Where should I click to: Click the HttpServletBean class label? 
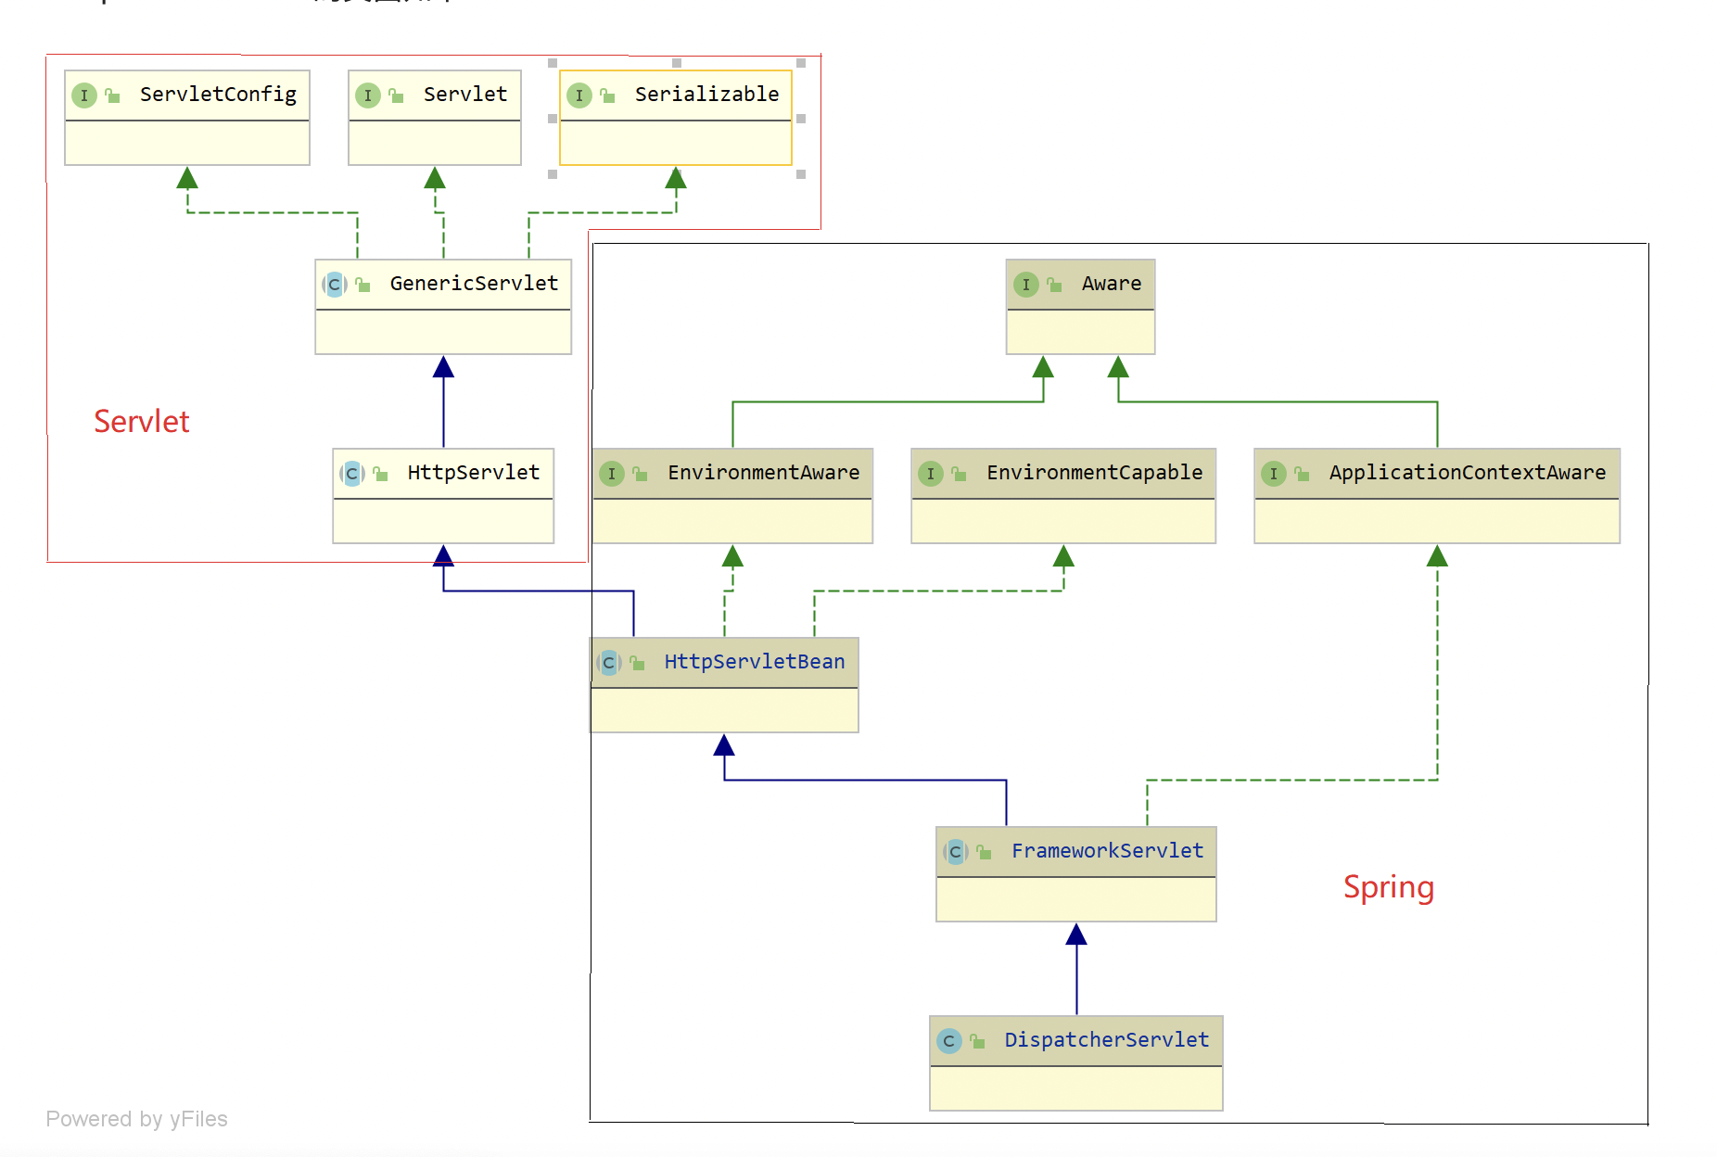coord(754,662)
